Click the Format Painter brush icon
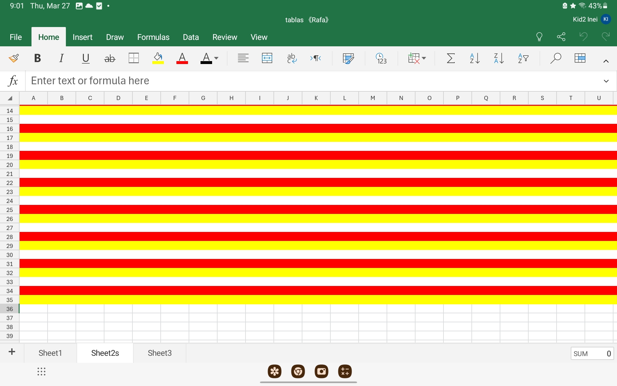This screenshot has width=617, height=386. coord(13,58)
